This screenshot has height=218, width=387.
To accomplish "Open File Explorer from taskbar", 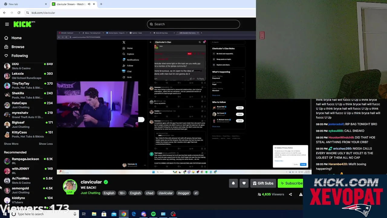I will (x=94, y=214).
